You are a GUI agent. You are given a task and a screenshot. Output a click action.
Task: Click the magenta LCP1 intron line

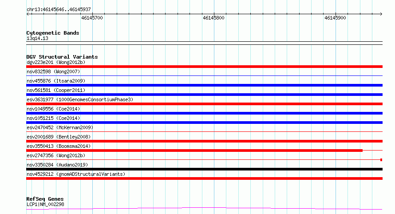tap(204, 208)
